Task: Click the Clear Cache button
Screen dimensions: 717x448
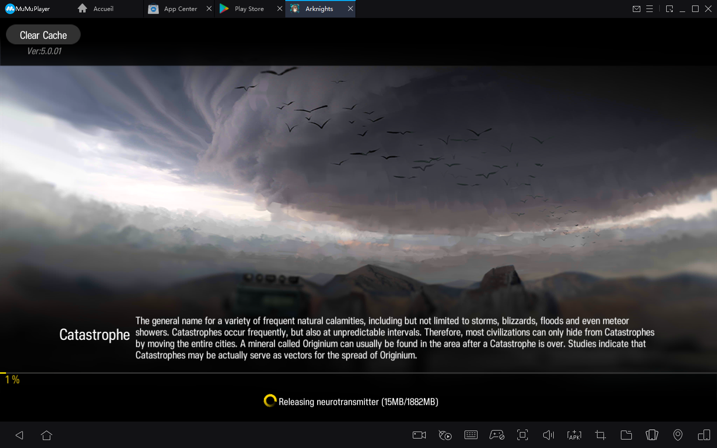Action: (x=43, y=35)
